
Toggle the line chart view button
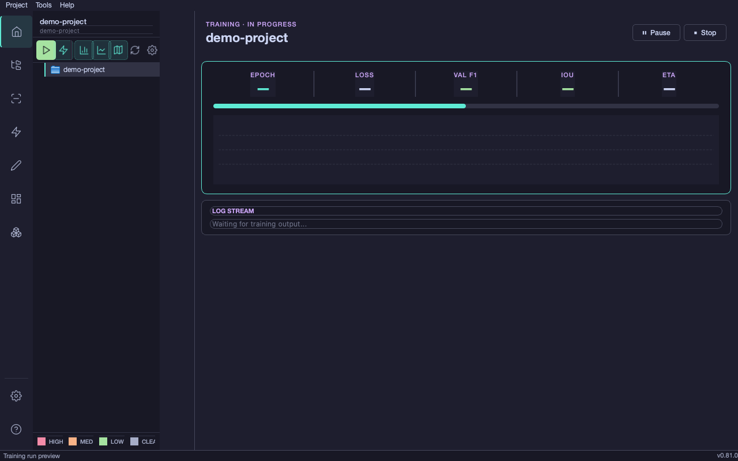tap(101, 50)
